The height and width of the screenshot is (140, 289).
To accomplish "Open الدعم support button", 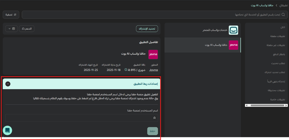I will tap(27, 29).
